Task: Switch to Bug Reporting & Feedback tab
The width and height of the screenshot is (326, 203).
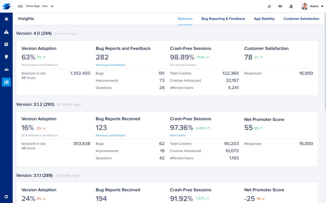Action: pos(223,19)
